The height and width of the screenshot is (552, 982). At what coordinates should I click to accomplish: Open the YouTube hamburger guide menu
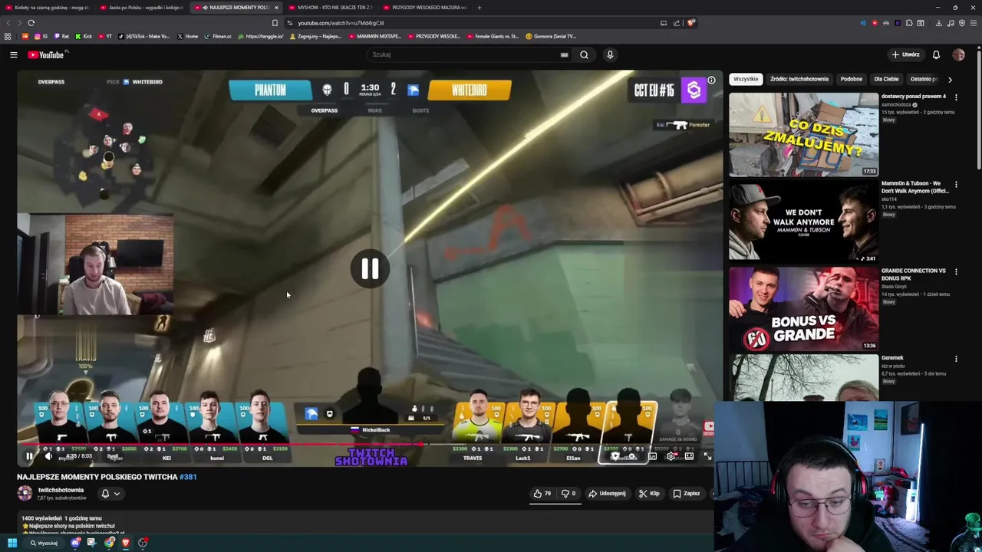[x=13, y=54]
